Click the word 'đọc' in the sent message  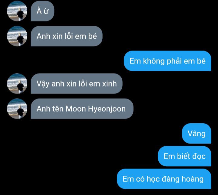[199, 156]
